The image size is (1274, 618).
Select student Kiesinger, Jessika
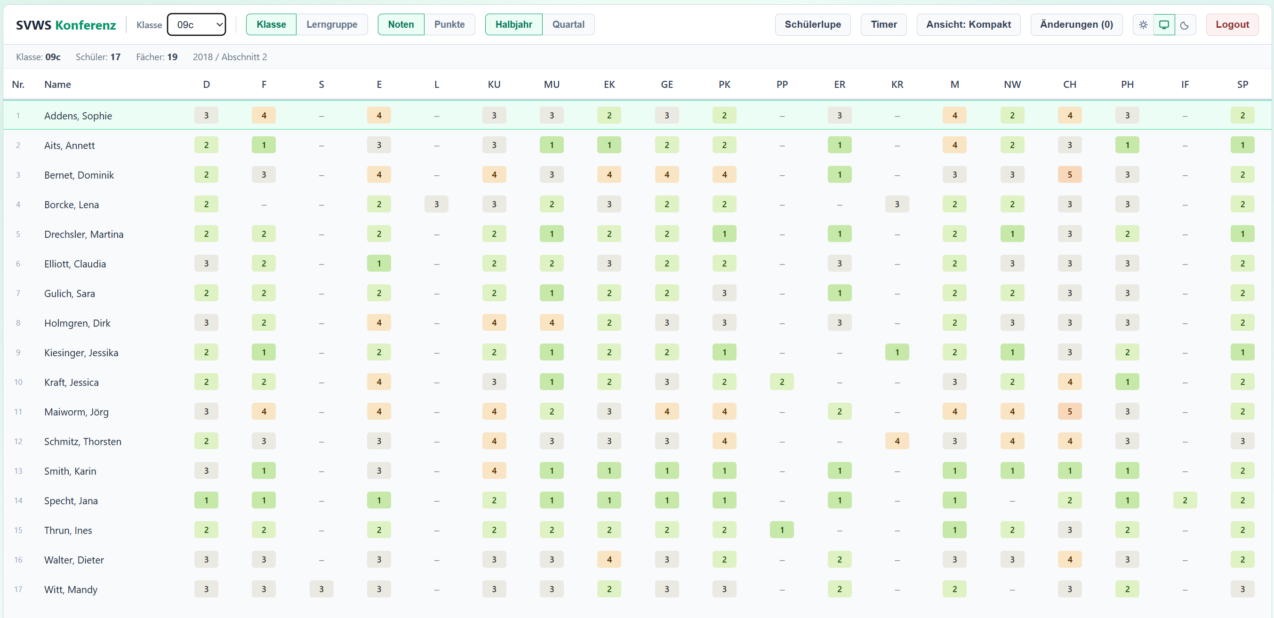pos(81,353)
